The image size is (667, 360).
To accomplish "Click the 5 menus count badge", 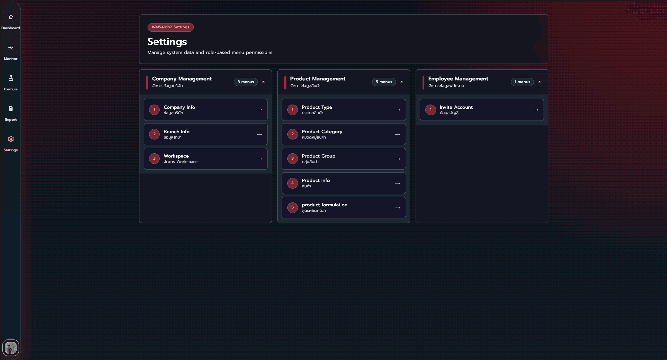I will (x=384, y=82).
